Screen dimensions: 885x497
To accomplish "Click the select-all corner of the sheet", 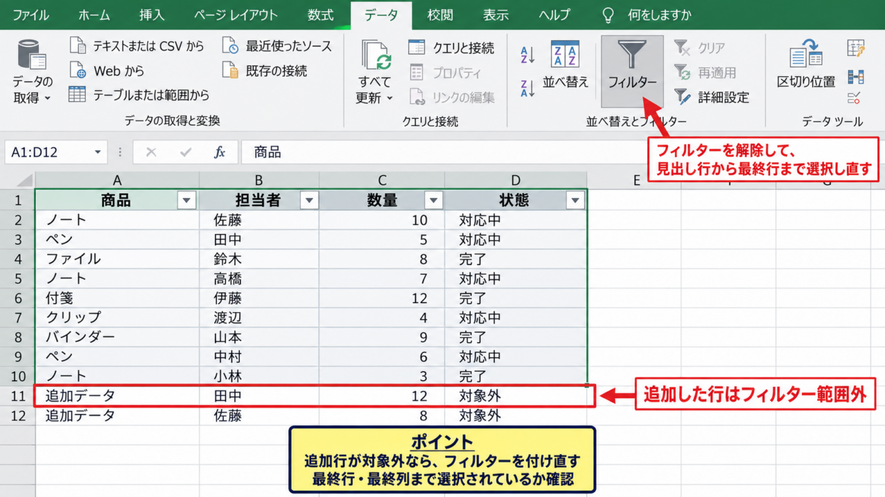I will coord(17,181).
